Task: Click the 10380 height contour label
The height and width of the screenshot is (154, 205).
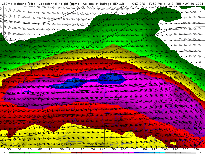Action: (39, 95)
